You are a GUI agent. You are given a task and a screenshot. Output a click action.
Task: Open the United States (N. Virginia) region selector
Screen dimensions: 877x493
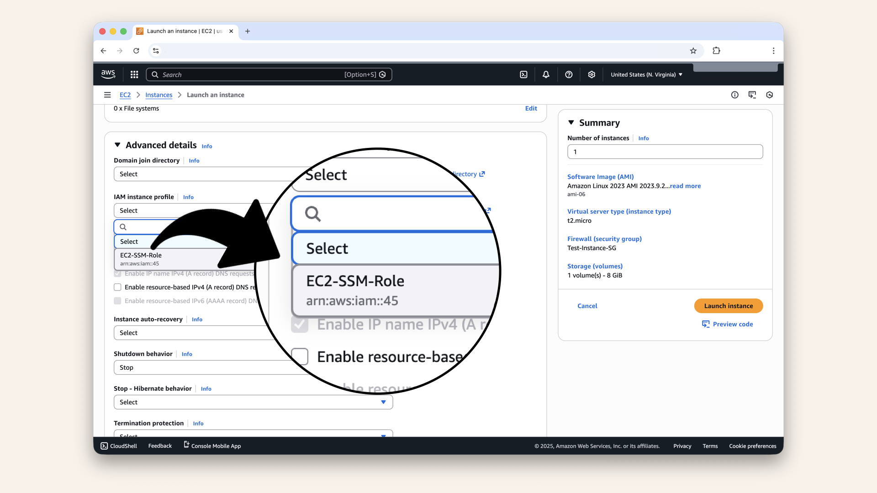(645, 74)
